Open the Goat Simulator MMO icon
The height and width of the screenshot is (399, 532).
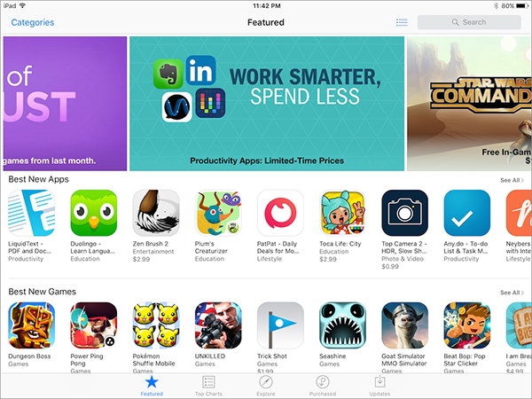405,325
